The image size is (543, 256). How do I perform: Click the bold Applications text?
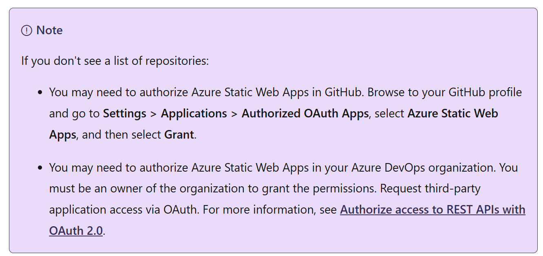[x=194, y=113]
